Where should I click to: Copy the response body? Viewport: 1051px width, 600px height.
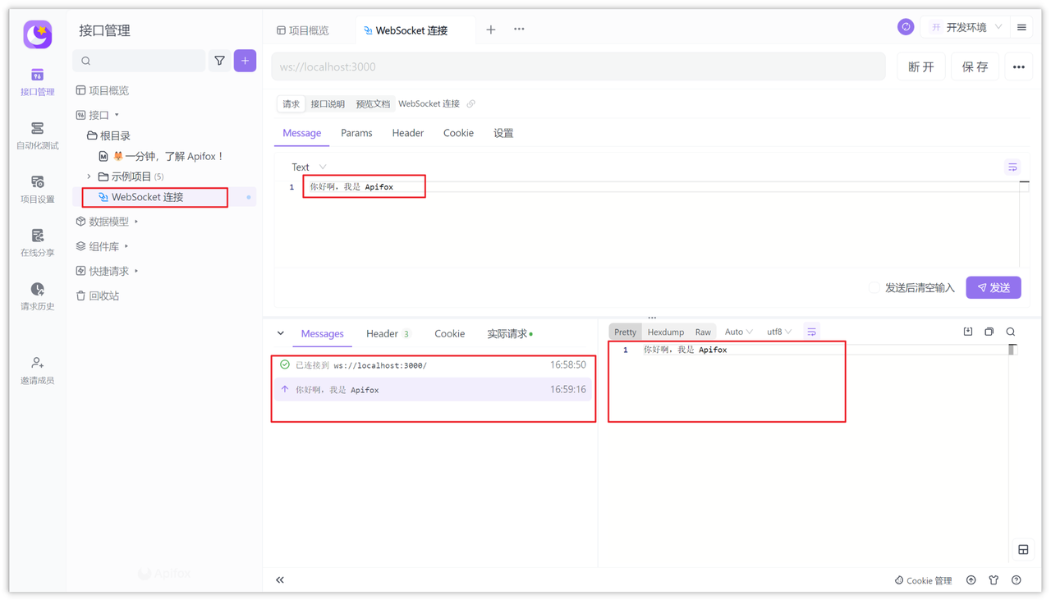pyautogui.click(x=989, y=331)
